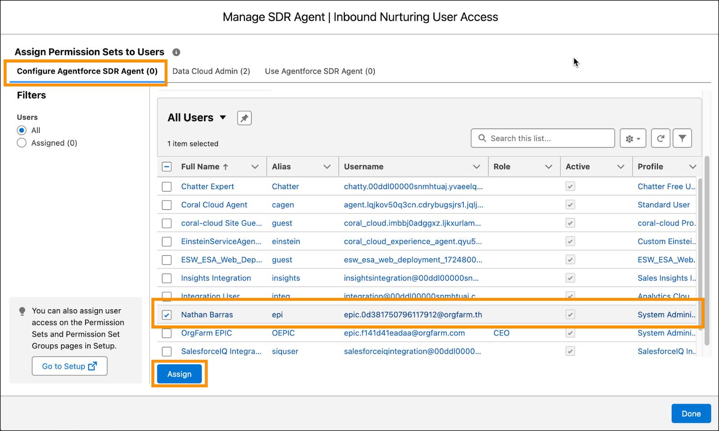Click the Assign button

179,374
